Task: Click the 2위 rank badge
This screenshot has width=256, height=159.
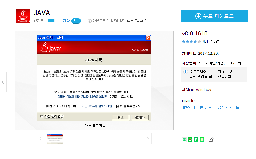Action: 76,21
